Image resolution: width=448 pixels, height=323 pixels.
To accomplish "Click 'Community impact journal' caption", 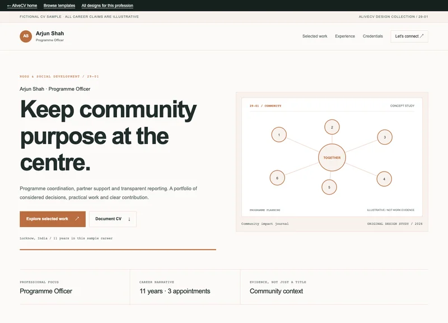I will pyautogui.click(x=265, y=224).
